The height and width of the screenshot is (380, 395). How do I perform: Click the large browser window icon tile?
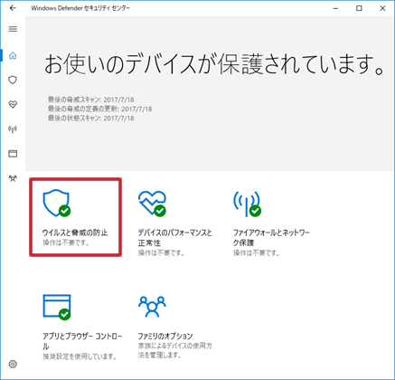[x=57, y=307]
